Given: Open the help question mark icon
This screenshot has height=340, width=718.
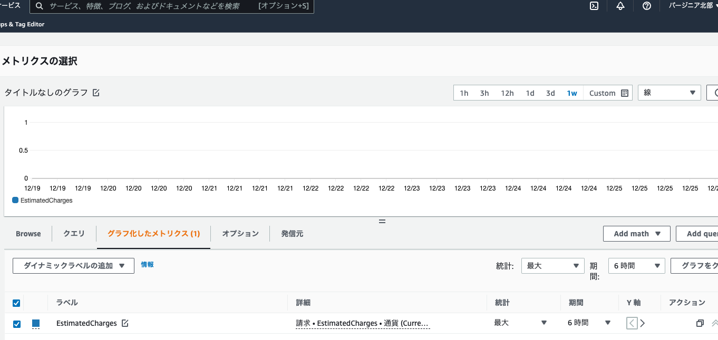Looking at the screenshot, I should click(647, 6).
